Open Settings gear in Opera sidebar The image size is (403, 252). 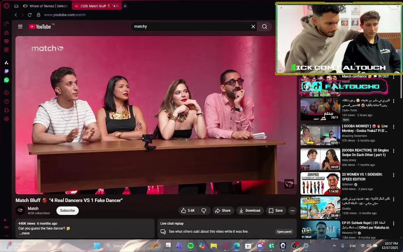(x=6, y=119)
